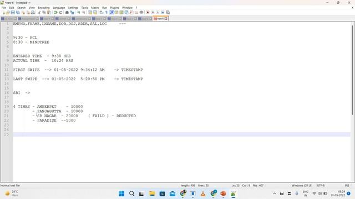
Task: Create a new file with toolbar New icon
Action: click(3, 12)
